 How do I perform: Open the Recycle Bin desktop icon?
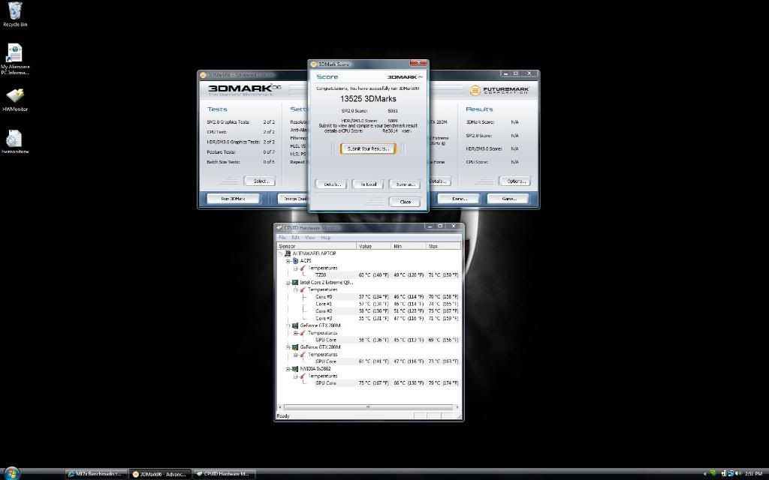(15, 13)
